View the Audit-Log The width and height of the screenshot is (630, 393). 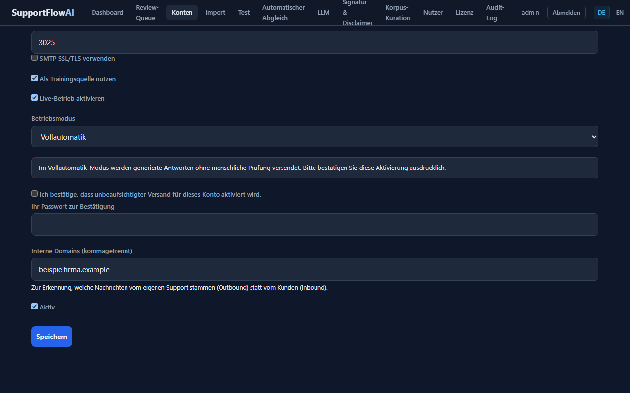click(x=495, y=13)
